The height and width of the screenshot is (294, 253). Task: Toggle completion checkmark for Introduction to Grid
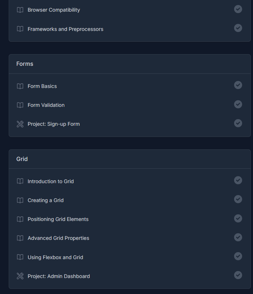pos(238,180)
